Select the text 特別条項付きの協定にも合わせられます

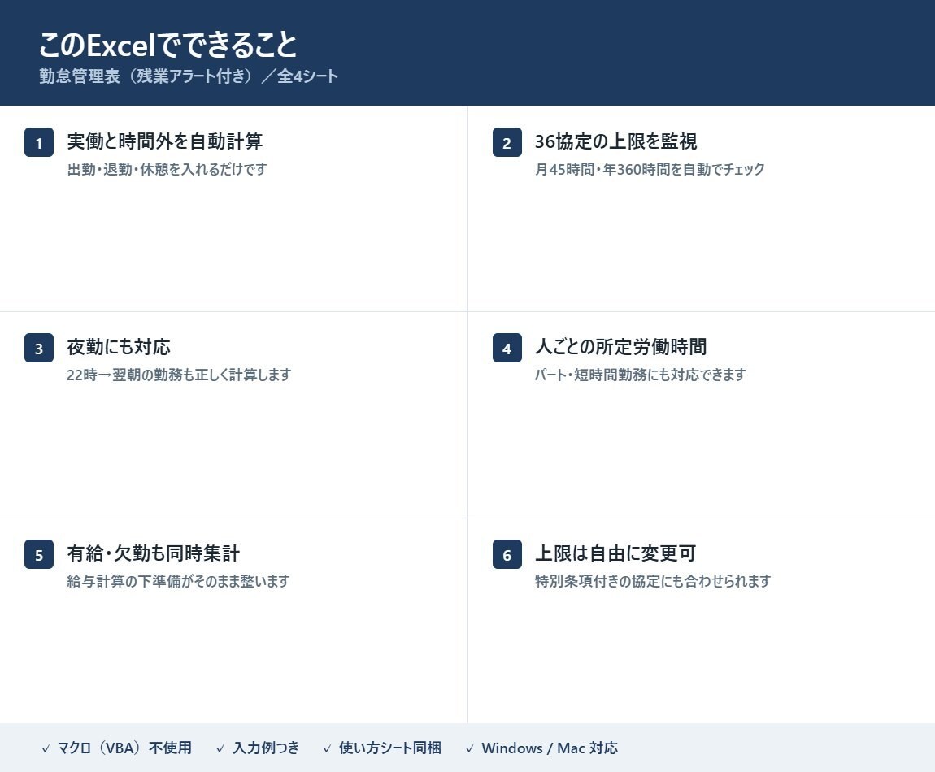click(x=653, y=581)
